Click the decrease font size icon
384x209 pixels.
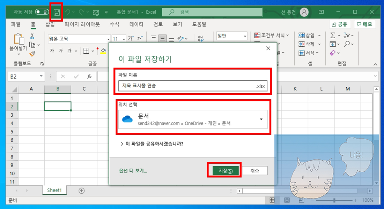pos(140,38)
